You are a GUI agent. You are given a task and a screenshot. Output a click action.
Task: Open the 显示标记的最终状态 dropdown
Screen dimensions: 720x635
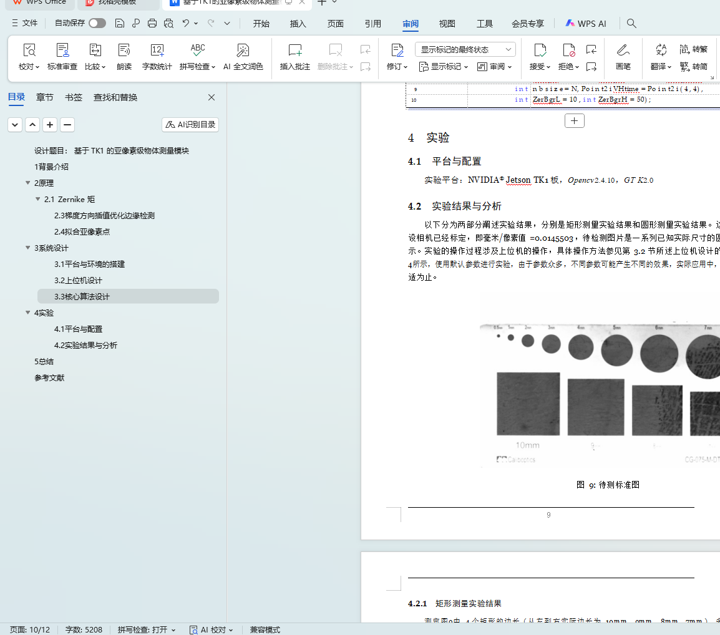[465, 49]
